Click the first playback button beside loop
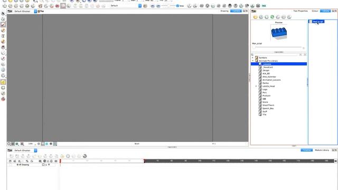 click(x=153, y=6)
